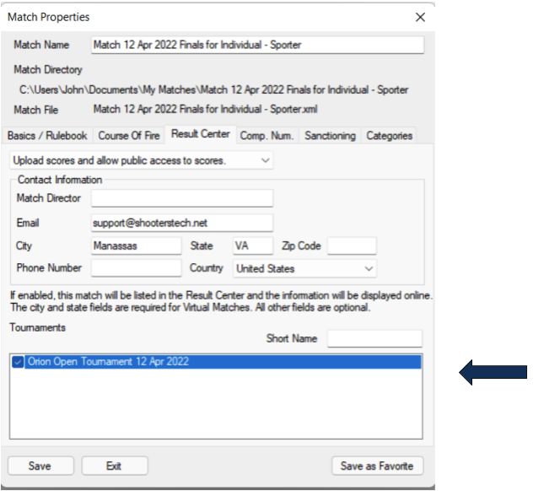This screenshot has height=491, width=544.
Task: Click the Match Name text field
Action: [x=256, y=45]
